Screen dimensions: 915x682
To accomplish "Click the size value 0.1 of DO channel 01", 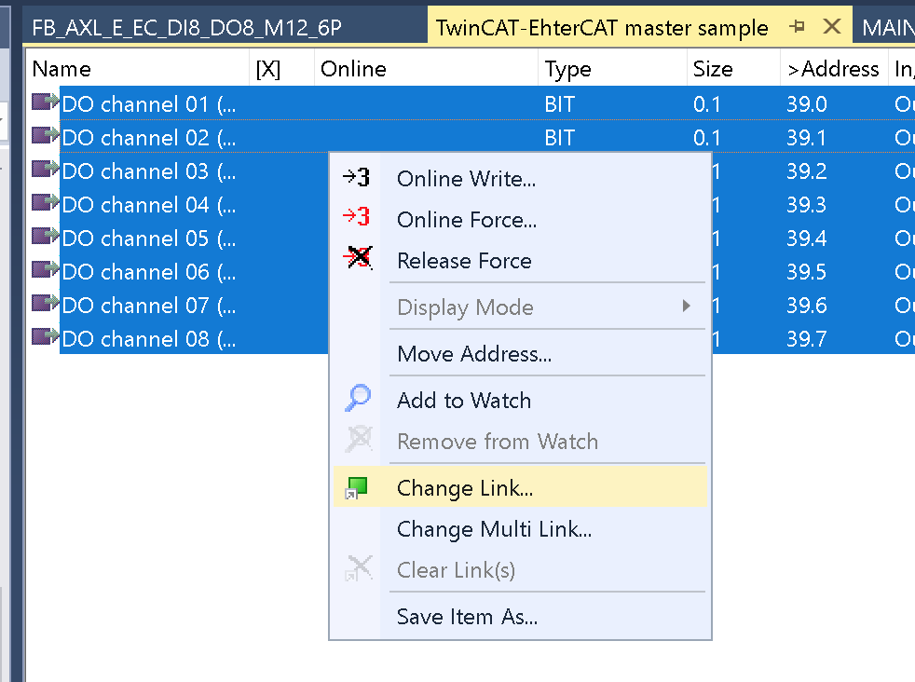I will 706,104.
